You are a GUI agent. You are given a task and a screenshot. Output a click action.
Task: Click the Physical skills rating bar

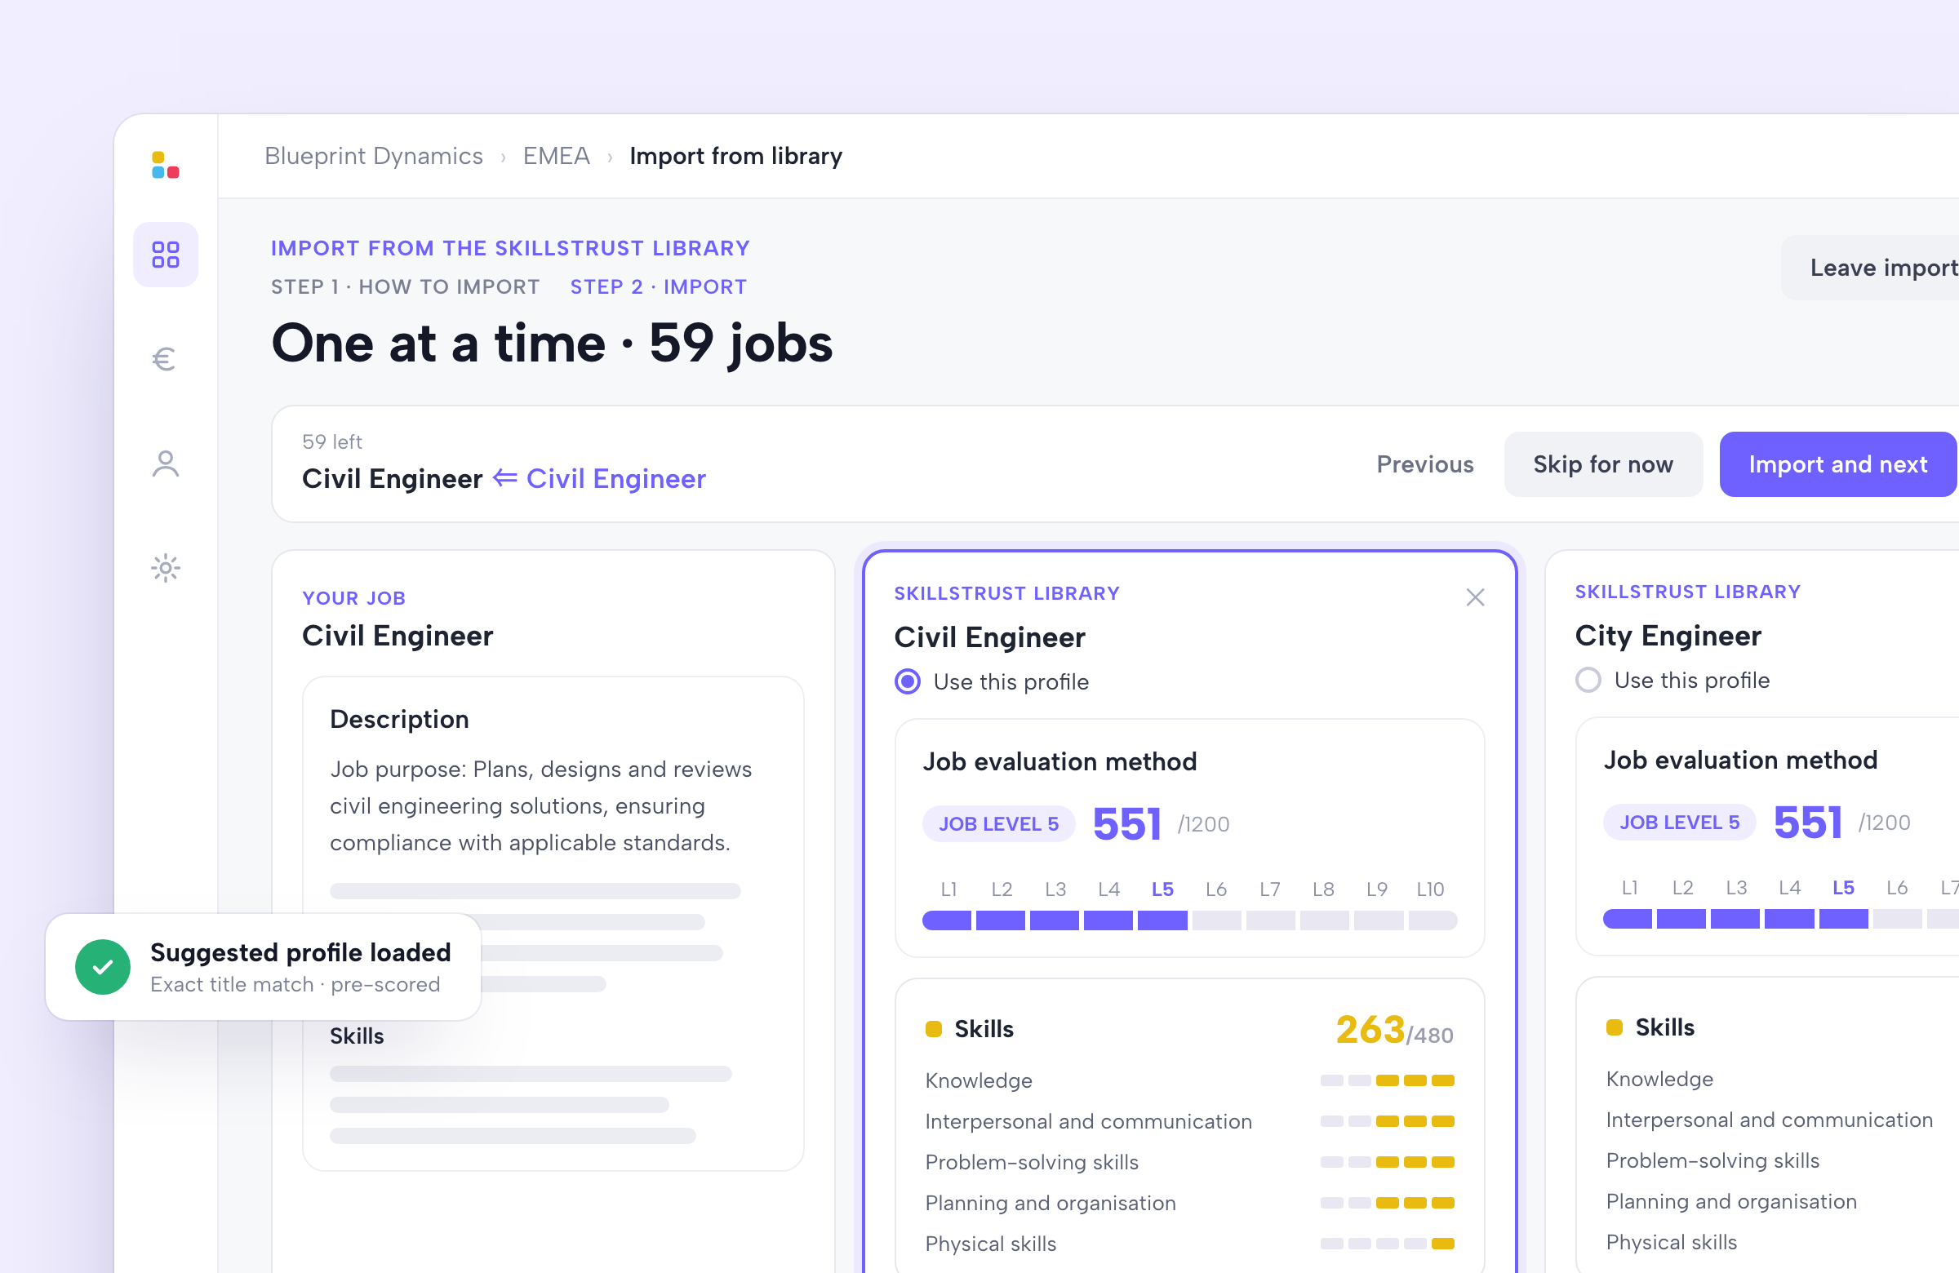(x=1387, y=1244)
